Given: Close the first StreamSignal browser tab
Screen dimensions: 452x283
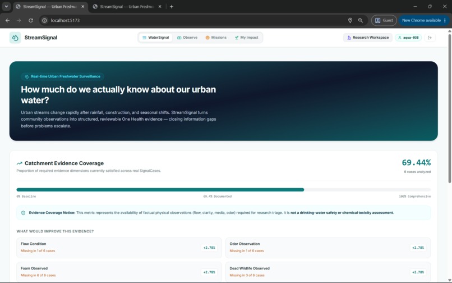Looking at the screenshot, I should 83,6.
